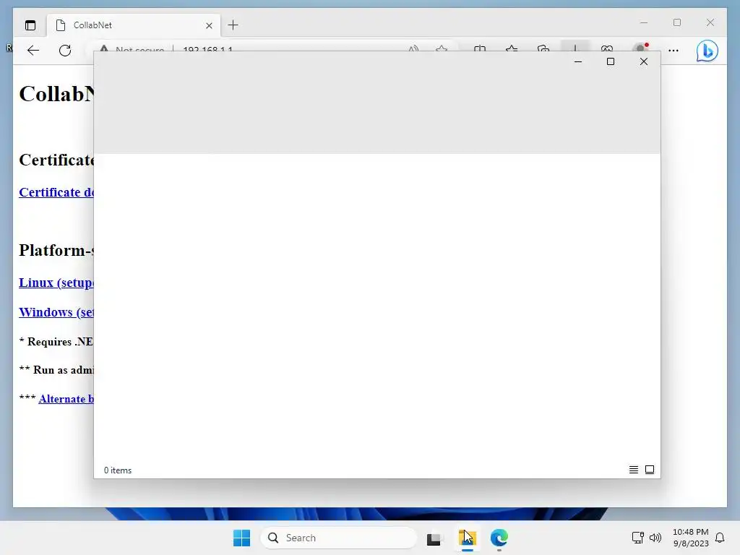Maximize the Edge browser window
The height and width of the screenshot is (555, 740).
(x=676, y=22)
